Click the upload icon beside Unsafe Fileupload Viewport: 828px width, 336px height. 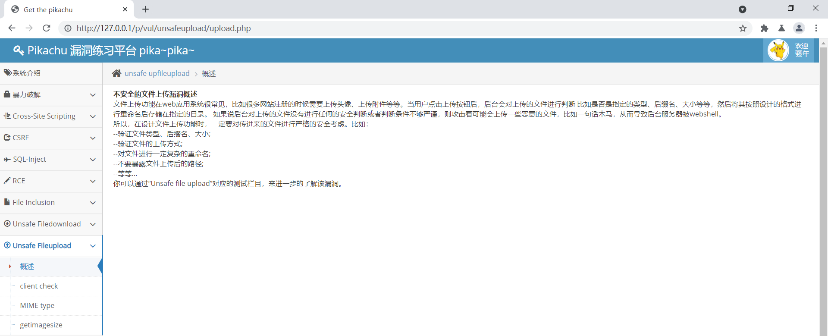tap(7, 245)
